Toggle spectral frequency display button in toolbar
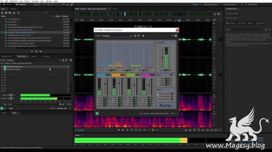 35,5
